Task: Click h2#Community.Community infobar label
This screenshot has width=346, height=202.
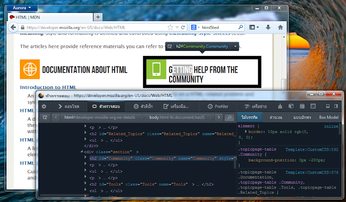Action: pos(202,47)
